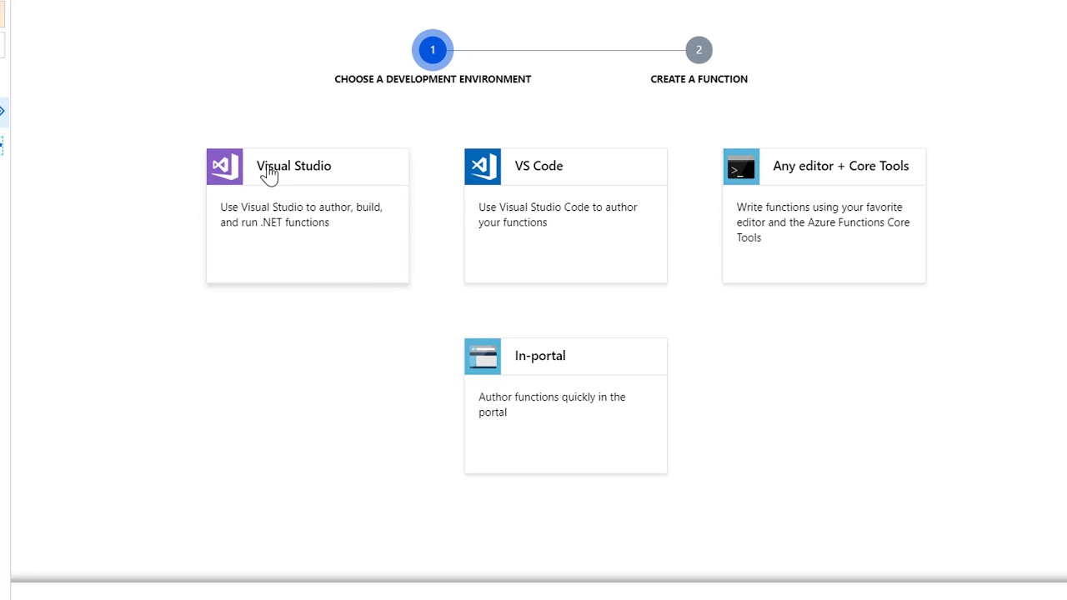Choose Any editor + Core Tools title
The width and height of the screenshot is (1067, 600).
pos(840,166)
